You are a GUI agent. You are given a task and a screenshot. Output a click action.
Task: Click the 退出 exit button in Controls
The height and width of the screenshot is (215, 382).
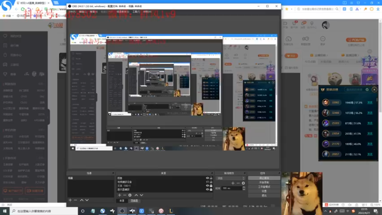pyautogui.click(x=264, y=195)
